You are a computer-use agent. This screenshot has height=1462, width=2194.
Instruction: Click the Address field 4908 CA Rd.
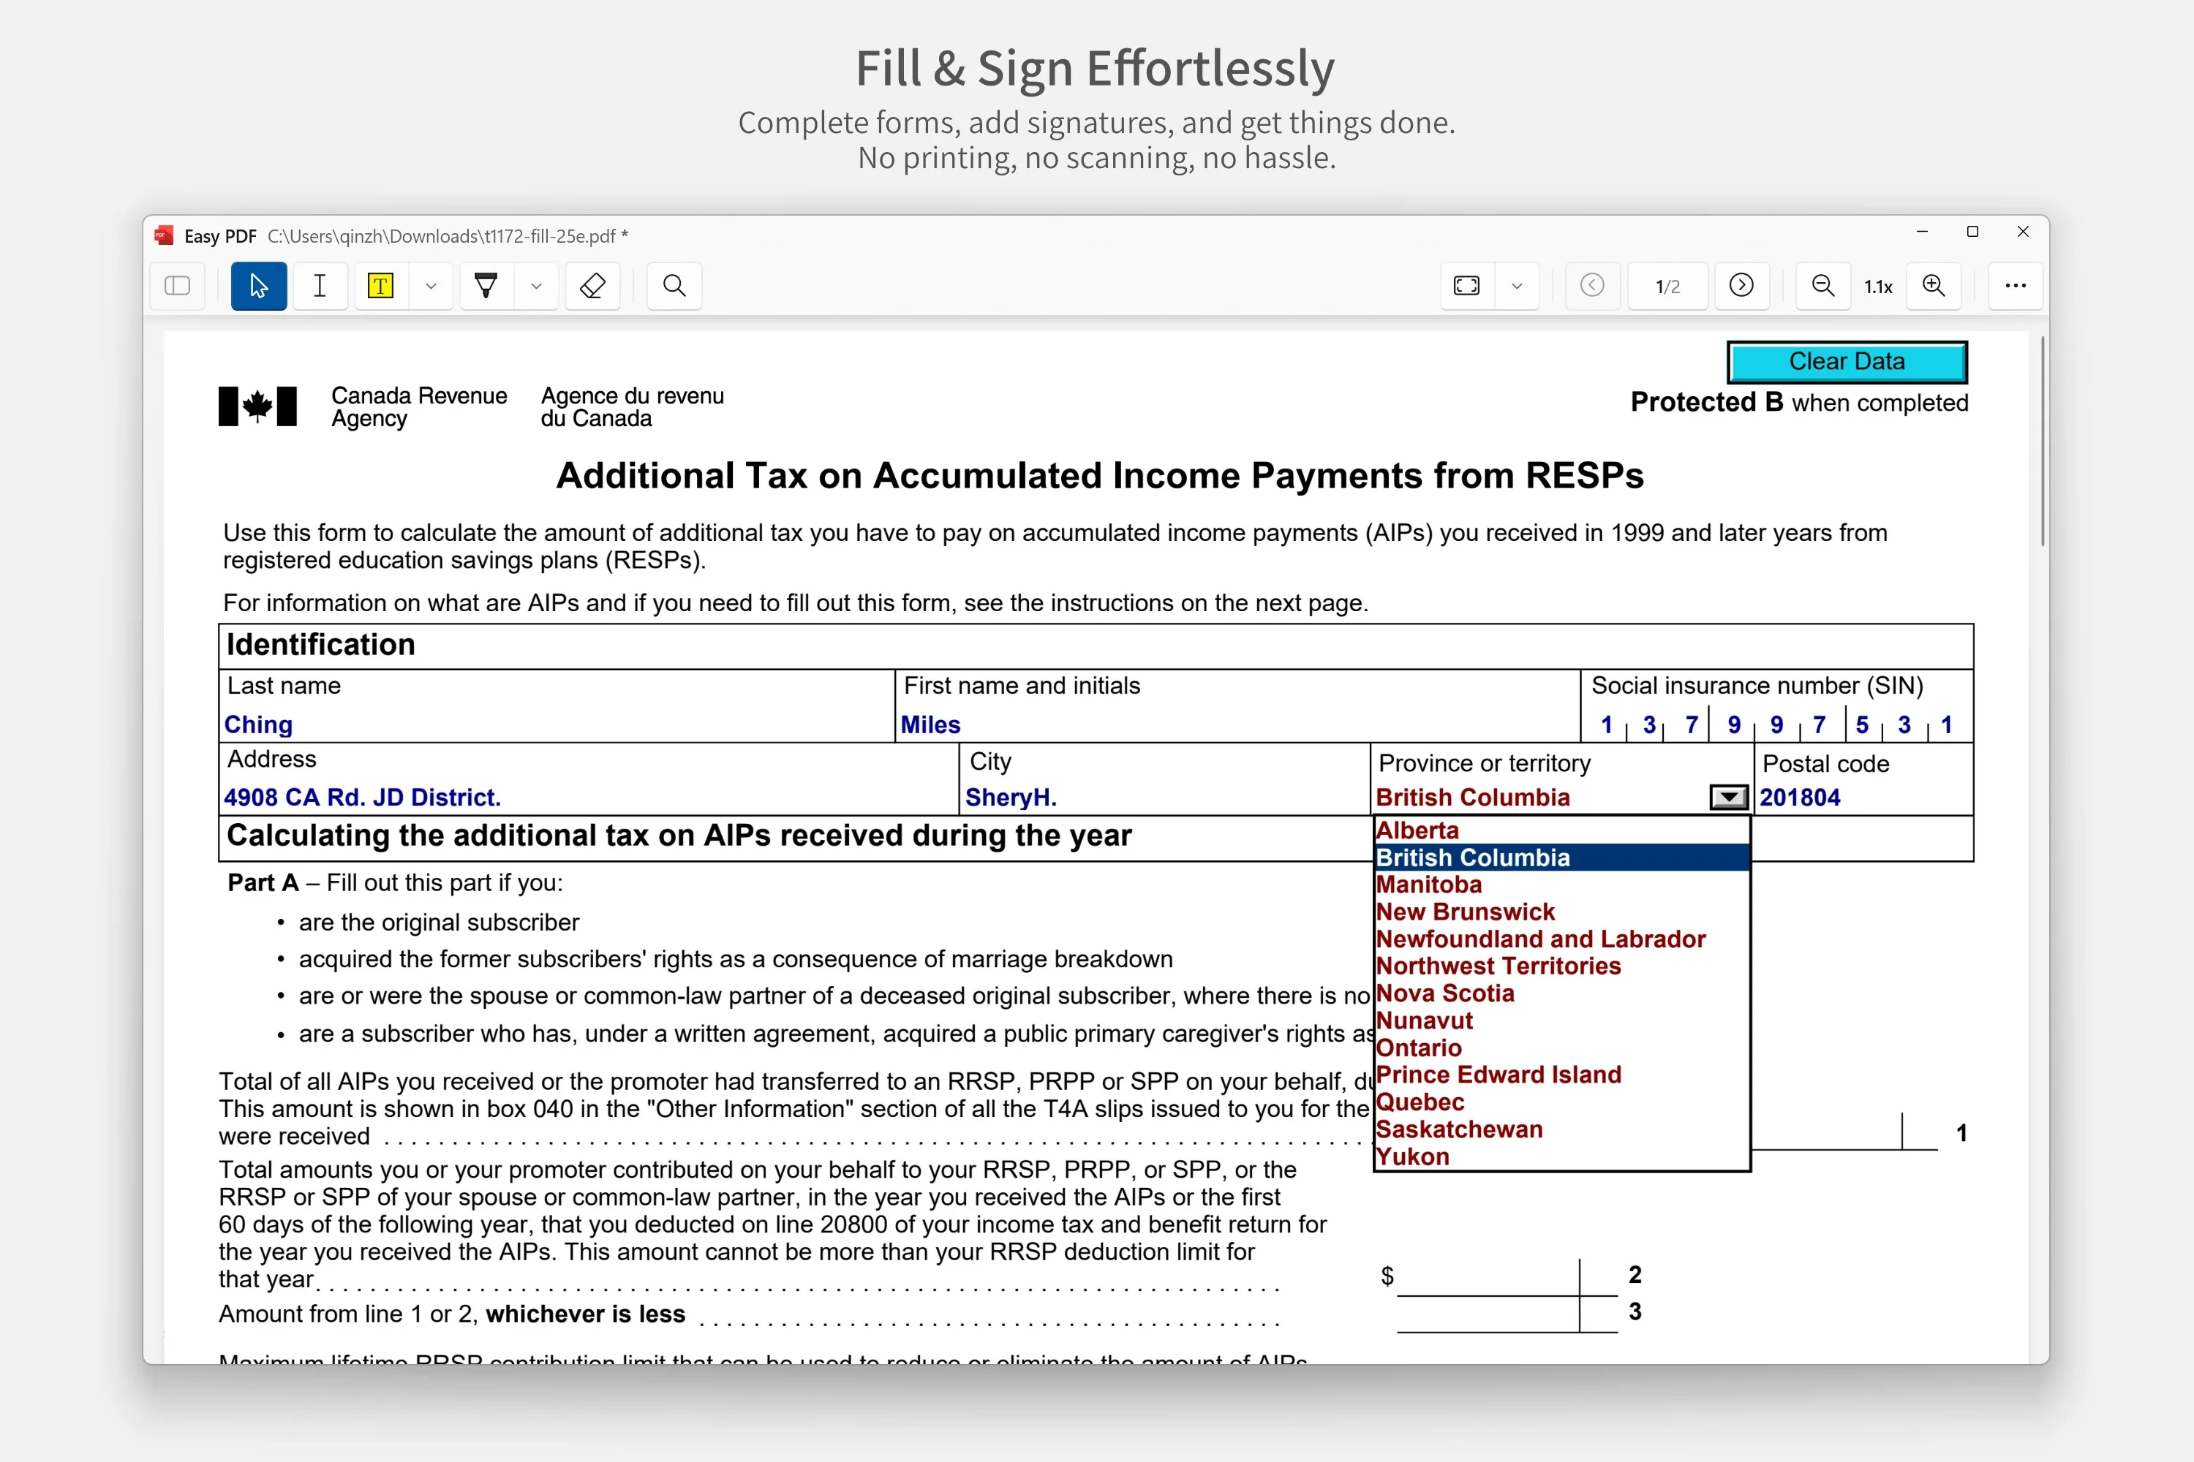point(589,798)
